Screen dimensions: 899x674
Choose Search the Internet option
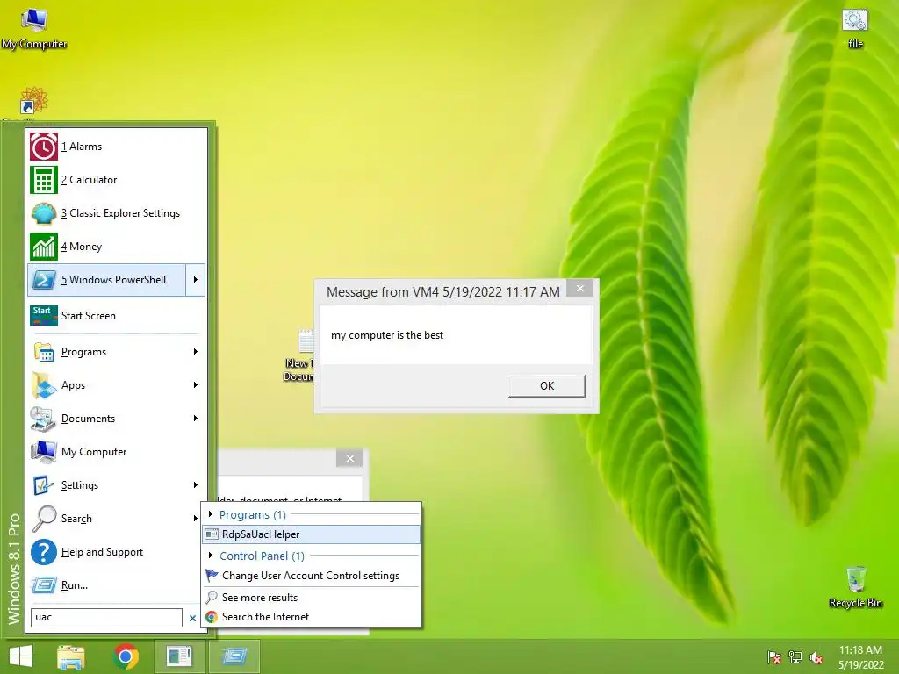(312, 617)
